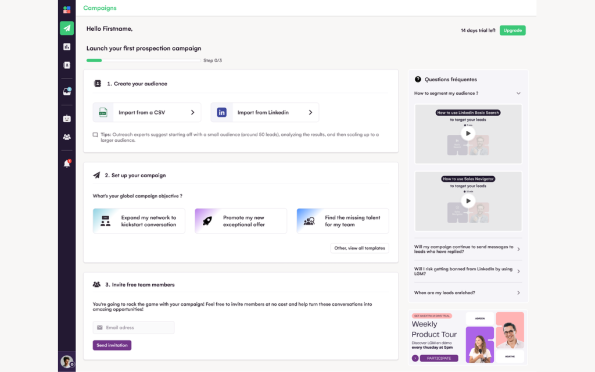This screenshot has height=372, width=595.
Task: Click chevron on Import from Linkedin
Action: click(x=310, y=112)
